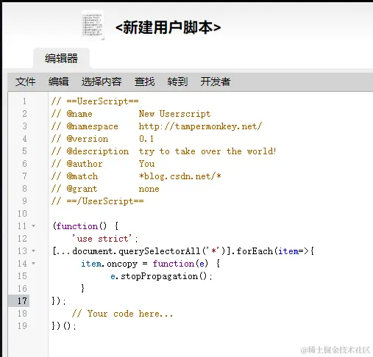
Task: Click the 'http://tampermonkey.net/' namespace value
Action: point(200,126)
